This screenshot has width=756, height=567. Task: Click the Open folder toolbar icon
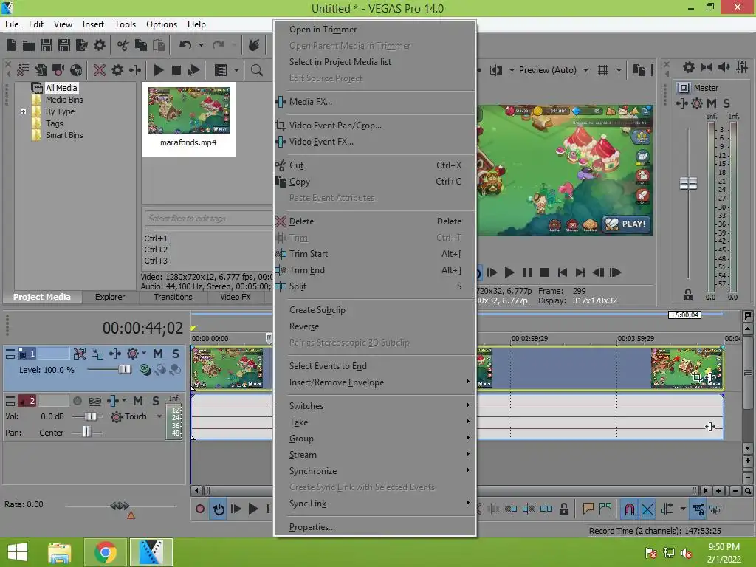click(x=29, y=45)
